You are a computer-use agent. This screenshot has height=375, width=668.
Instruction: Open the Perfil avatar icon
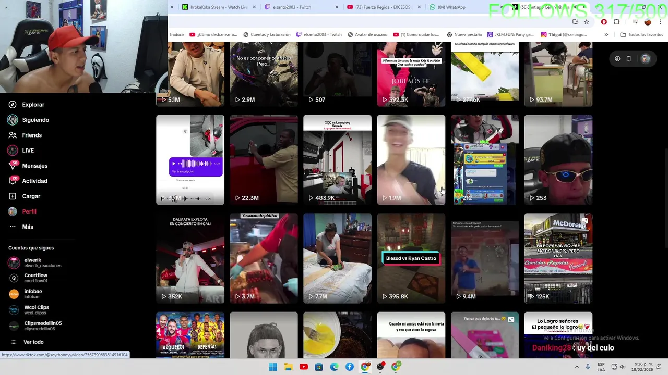pyautogui.click(x=13, y=211)
